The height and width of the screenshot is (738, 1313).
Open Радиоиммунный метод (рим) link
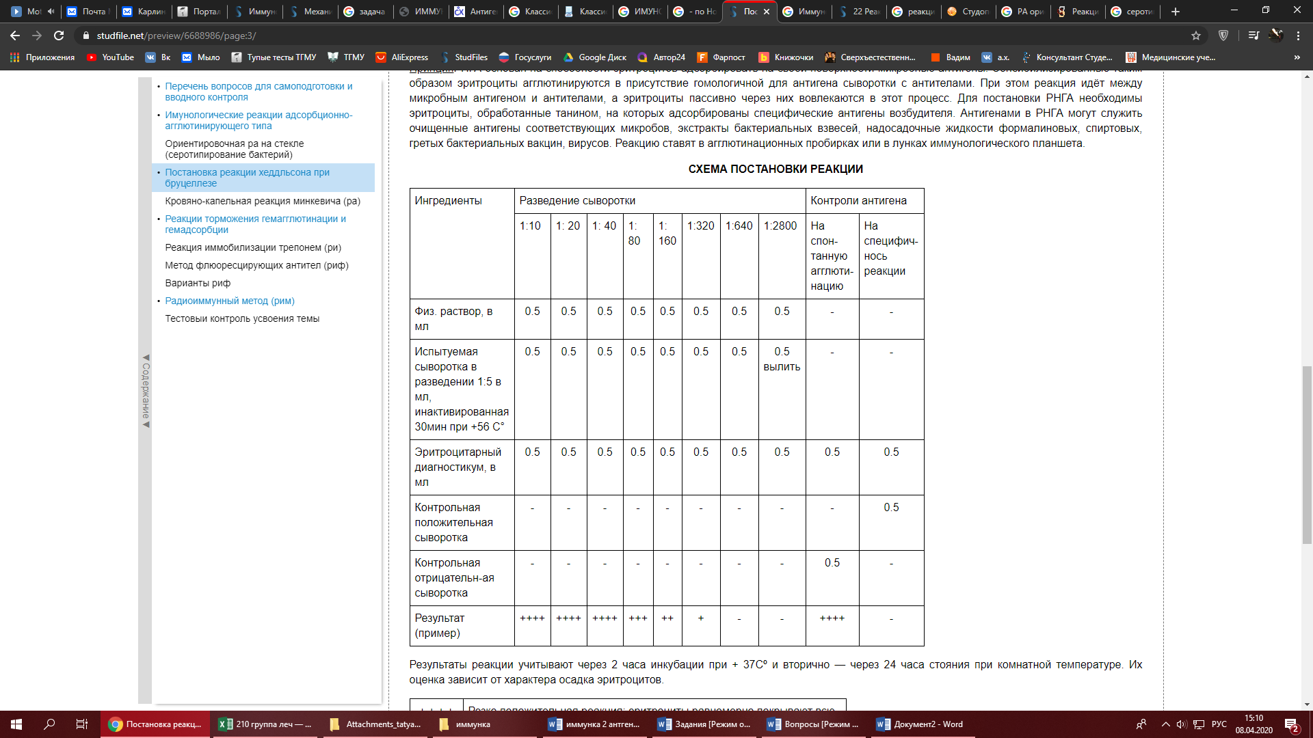coord(229,301)
